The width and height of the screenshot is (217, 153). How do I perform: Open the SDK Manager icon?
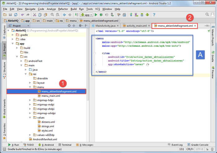(142, 15)
